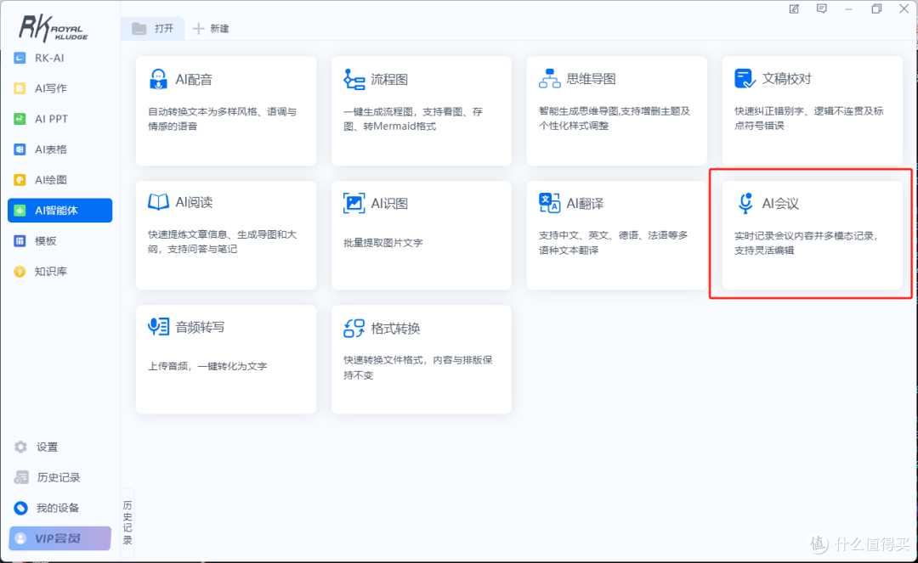Click the 文稿校对 card title
This screenshot has width=918, height=563.
point(786,78)
